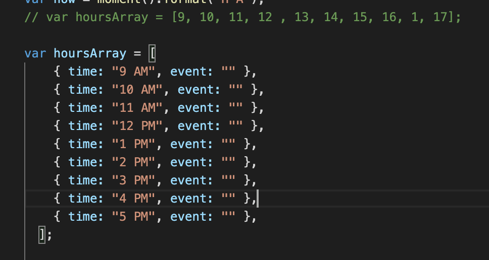Click the opening brace of 3 PM row

(x=57, y=180)
